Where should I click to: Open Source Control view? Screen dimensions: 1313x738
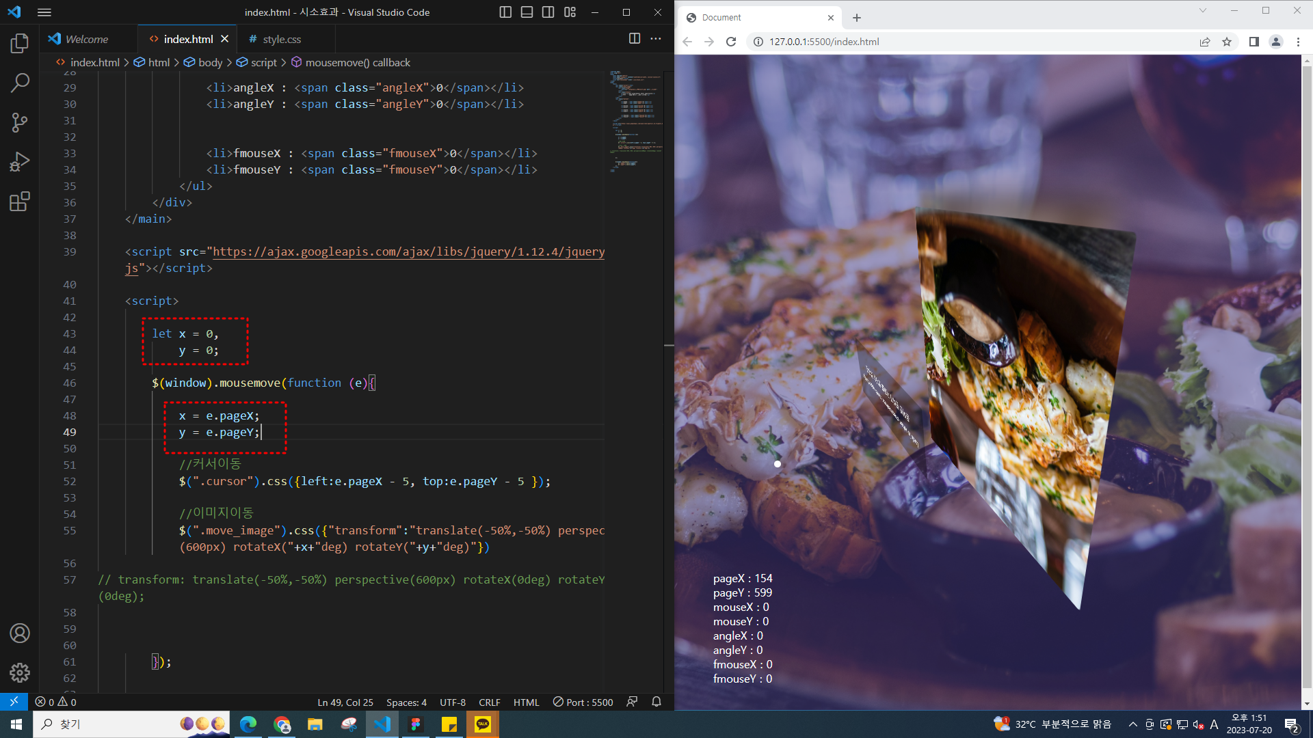coord(19,123)
